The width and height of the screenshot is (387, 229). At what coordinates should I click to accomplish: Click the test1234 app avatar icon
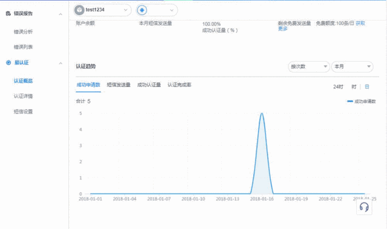(79, 10)
